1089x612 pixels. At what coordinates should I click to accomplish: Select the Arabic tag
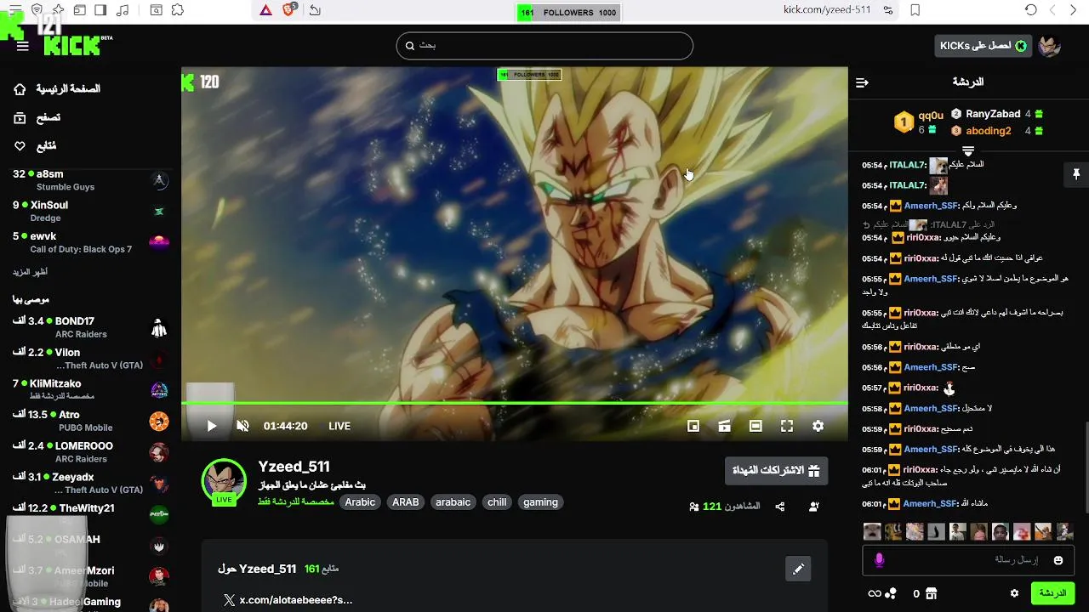click(x=360, y=502)
